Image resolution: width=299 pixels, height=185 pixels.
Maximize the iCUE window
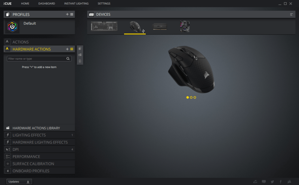285,3
